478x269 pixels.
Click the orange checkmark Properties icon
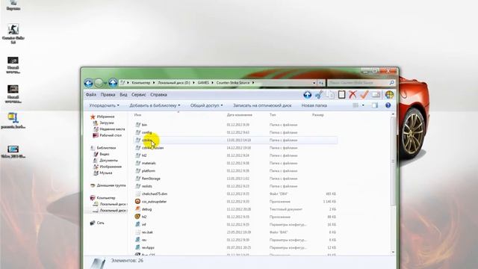coord(364,95)
